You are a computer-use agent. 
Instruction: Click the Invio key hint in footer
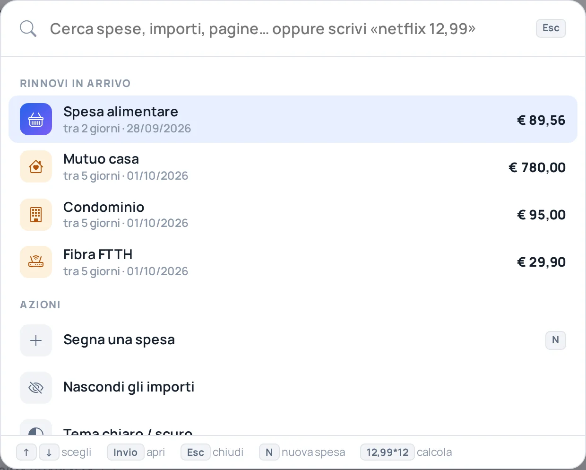[125, 453]
